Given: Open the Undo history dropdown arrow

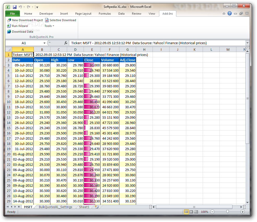Looking at the screenshot, I should 24,7.
